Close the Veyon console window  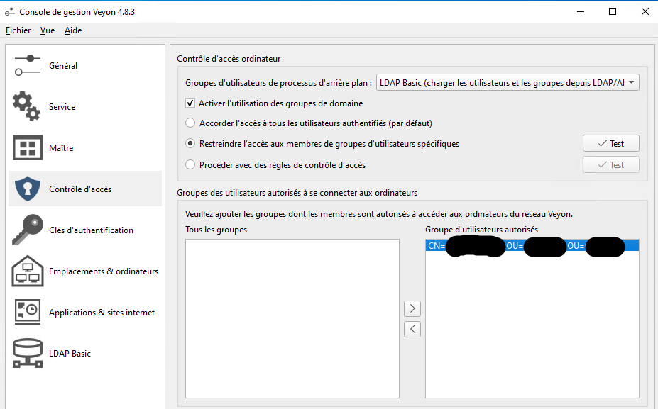pyautogui.click(x=645, y=12)
